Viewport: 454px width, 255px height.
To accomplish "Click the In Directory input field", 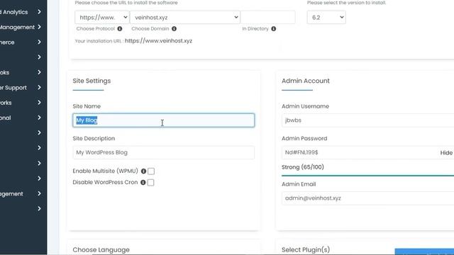I will click(268, 17).
